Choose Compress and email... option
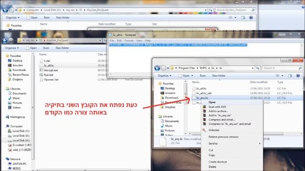 (x=222, y=120)
